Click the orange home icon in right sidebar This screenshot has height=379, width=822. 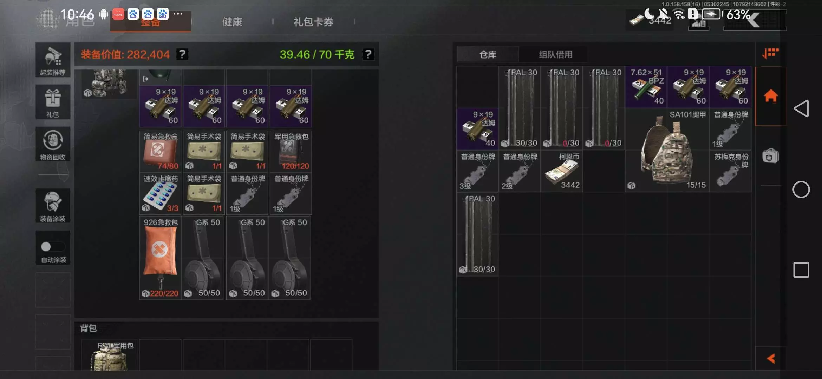[x=771, y=95]
